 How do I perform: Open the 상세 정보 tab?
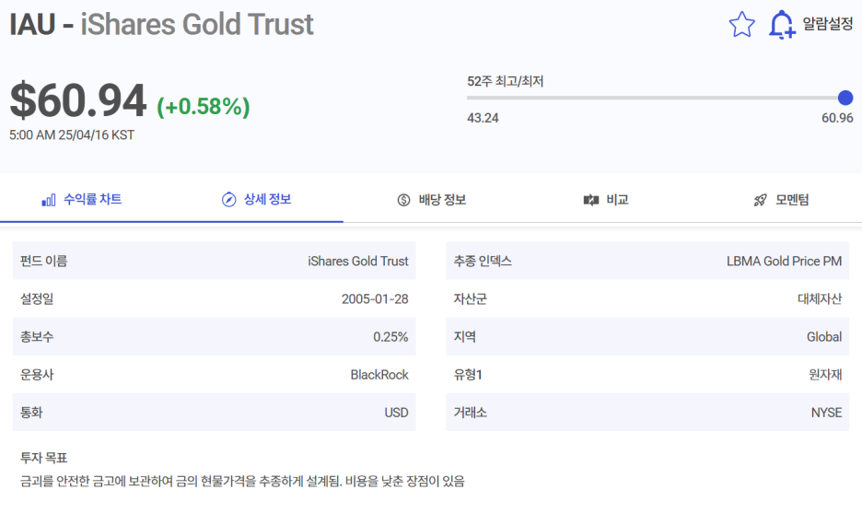[x=267, y=199]
